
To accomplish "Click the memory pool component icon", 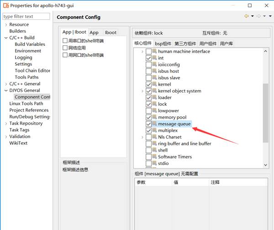I will coord(155,117).
